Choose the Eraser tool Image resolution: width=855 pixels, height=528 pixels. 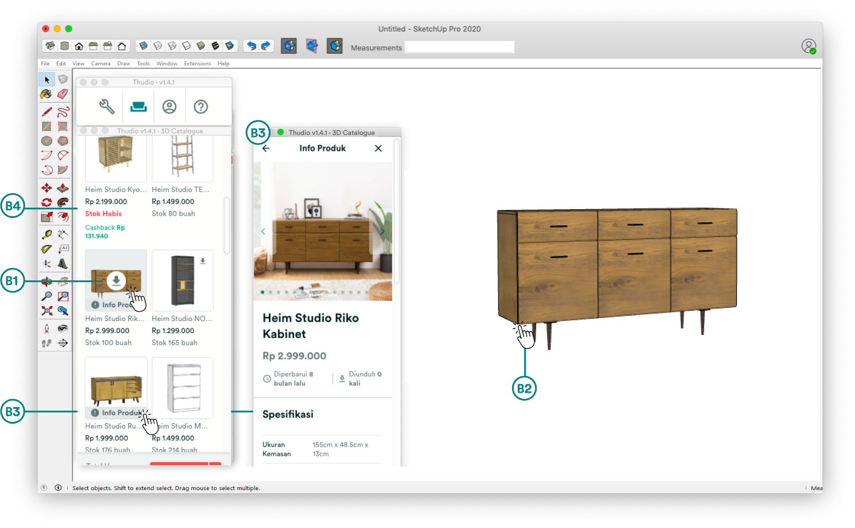coord(63,94)
